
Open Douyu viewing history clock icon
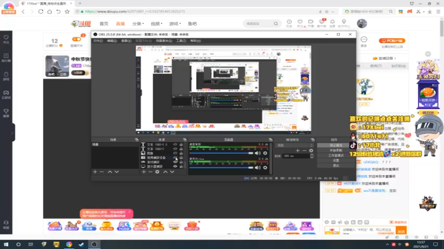tap(289, 23)
